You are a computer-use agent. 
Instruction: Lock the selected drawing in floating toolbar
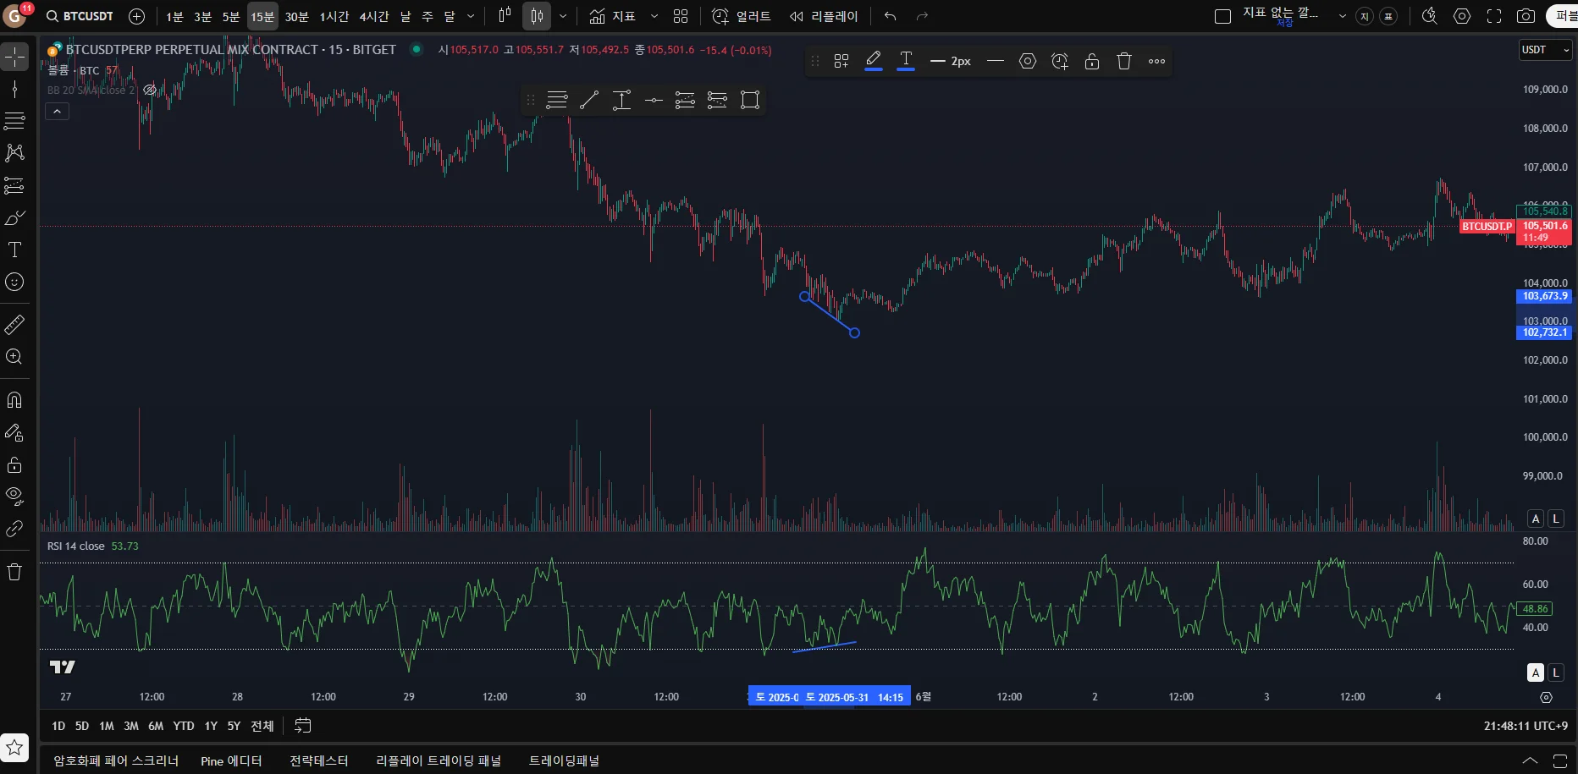(1092, 61)
